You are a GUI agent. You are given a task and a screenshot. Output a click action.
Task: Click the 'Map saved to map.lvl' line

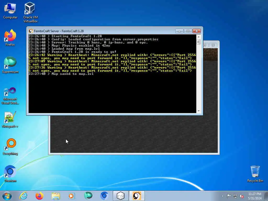click(61, 74)
